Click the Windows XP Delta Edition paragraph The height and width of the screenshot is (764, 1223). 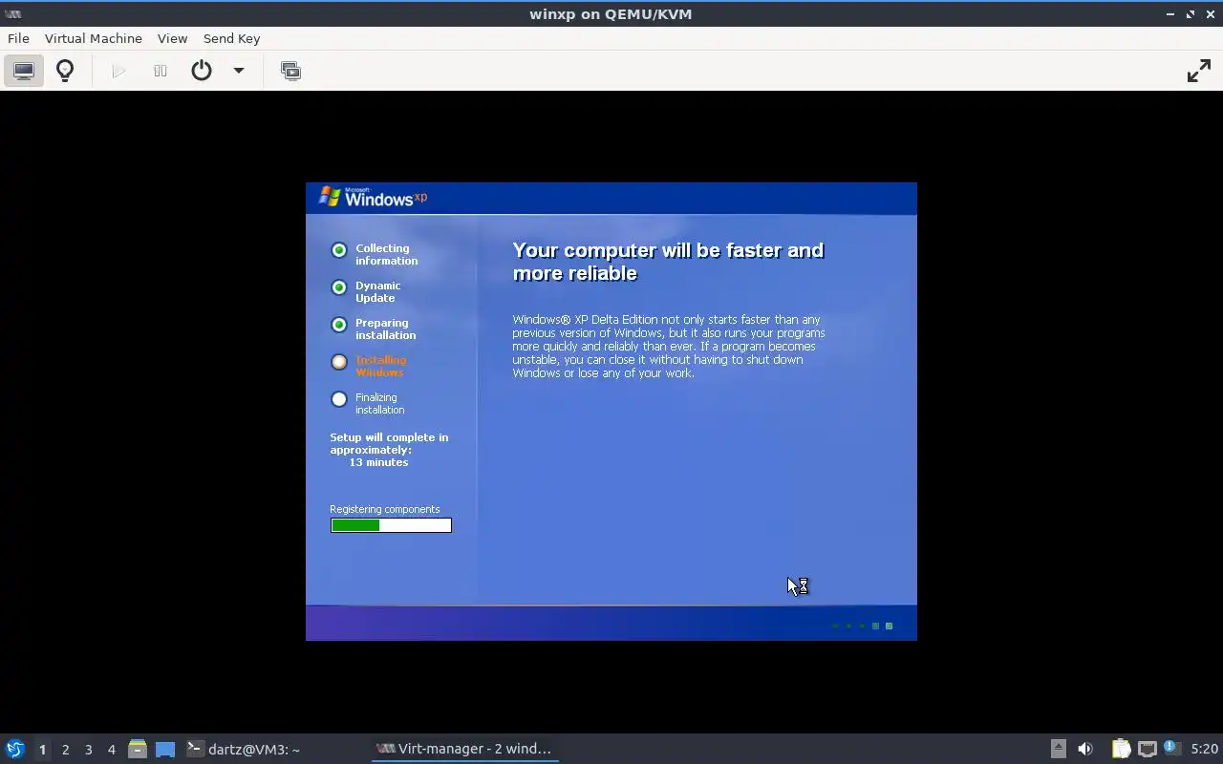pyautogui.click(x=669, y=347)
